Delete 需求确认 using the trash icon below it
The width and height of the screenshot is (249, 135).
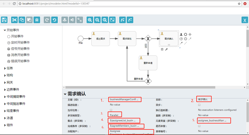(162, 49)
